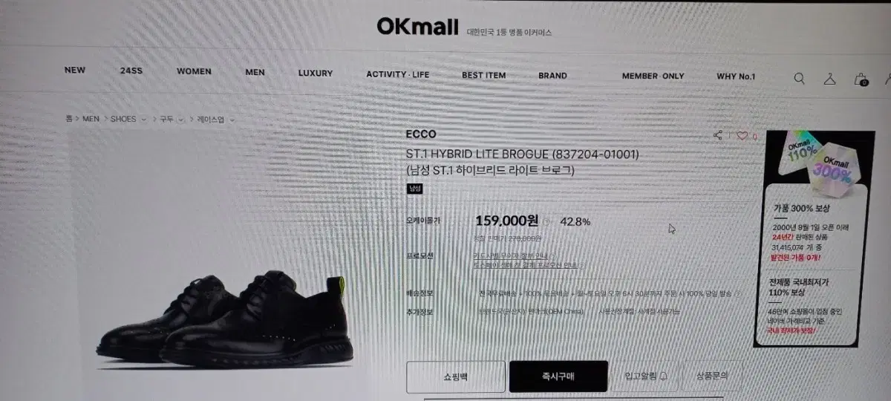Click the 쇼핑백 add to bag button
The image size is (891, 401).
coord(456,376)
